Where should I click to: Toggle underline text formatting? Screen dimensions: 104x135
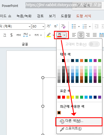point(5,35)
